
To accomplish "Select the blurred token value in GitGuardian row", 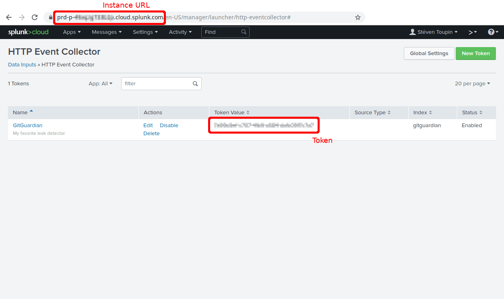I will click(x=264, y=126).
